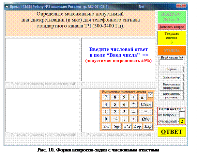The image size is (197, 158).
Task: Click the Текущая оценка yellow panel
Action: pos(172,38)
